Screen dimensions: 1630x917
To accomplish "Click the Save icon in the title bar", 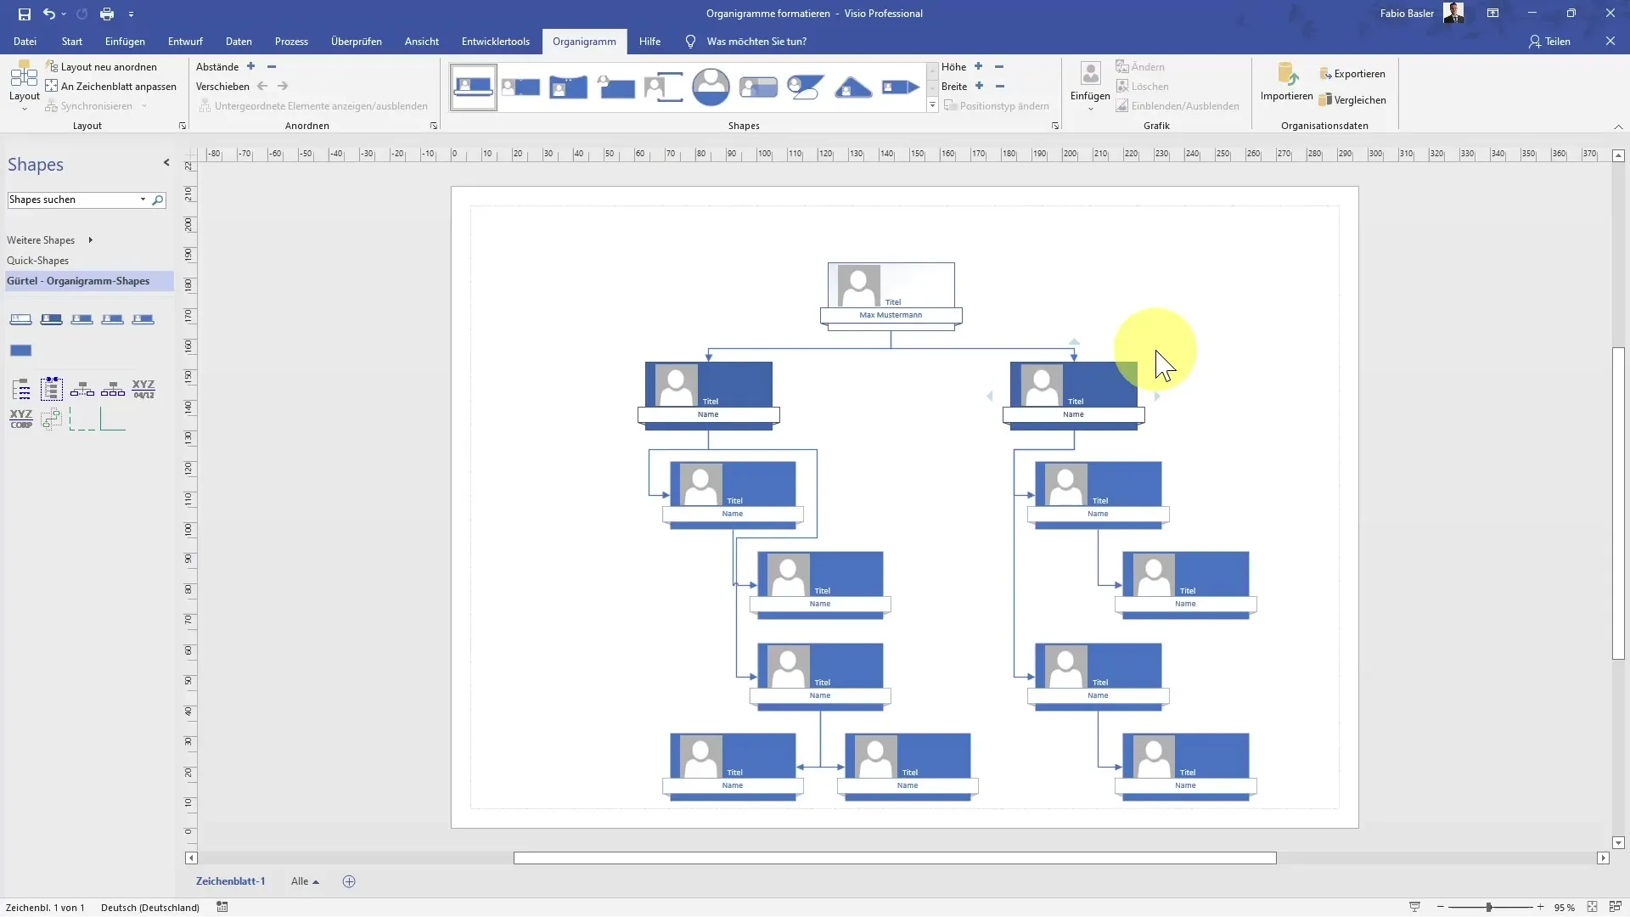I will (25, 14).
